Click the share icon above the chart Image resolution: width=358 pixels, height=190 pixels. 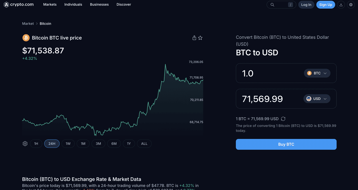194,38
